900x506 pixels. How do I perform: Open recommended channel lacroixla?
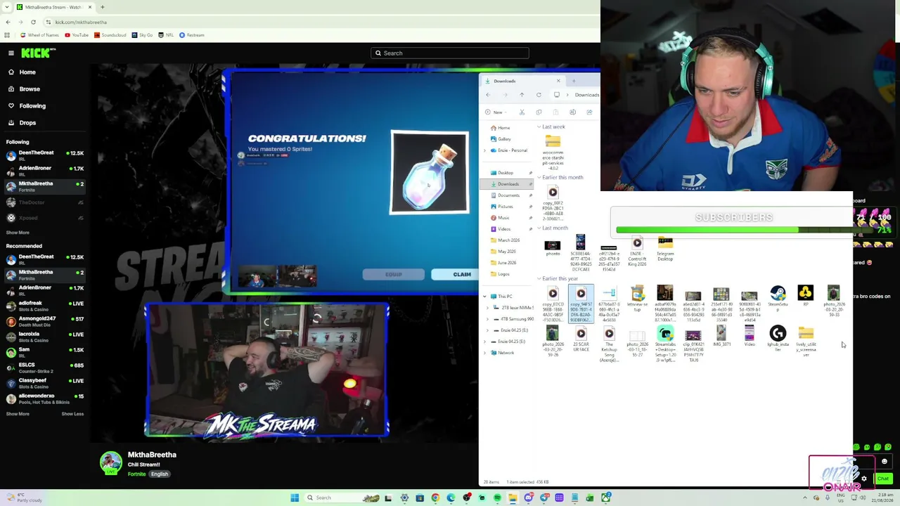[x=44, y=337]
